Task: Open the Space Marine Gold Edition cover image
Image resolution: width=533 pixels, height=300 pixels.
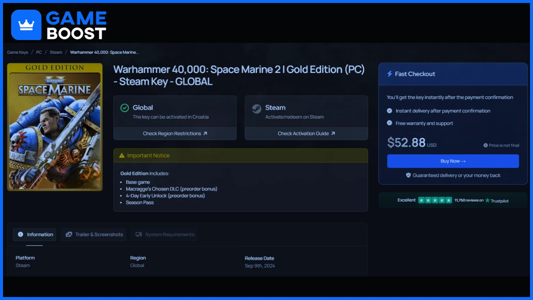Action: click(x=55, y=127)
